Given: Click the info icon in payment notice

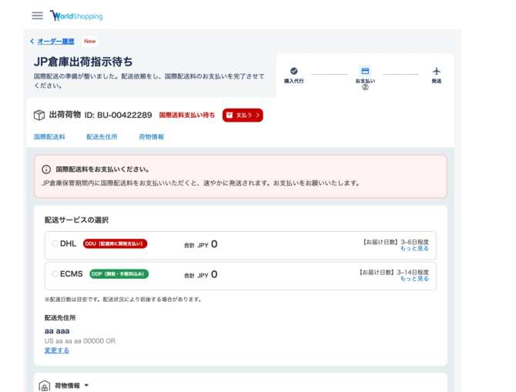Looking at the screenshot, I should coord(46,169).
